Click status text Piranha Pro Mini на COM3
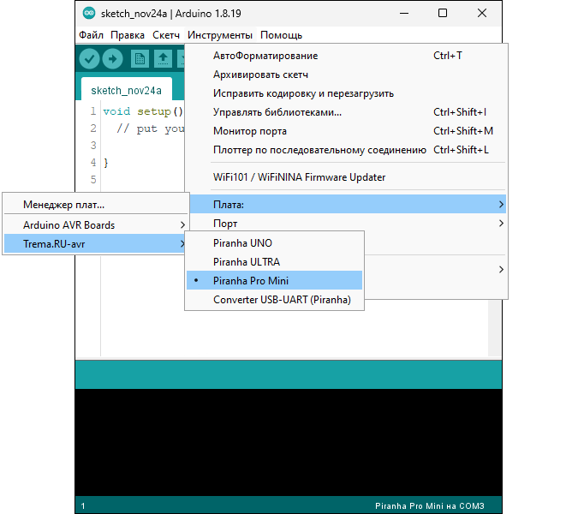This screenshot has height=514, width=578. (x=430, y=506)
